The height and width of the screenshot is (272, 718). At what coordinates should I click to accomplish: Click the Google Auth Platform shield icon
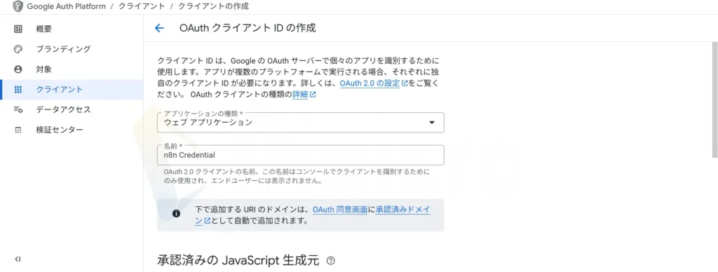point(17,6)
